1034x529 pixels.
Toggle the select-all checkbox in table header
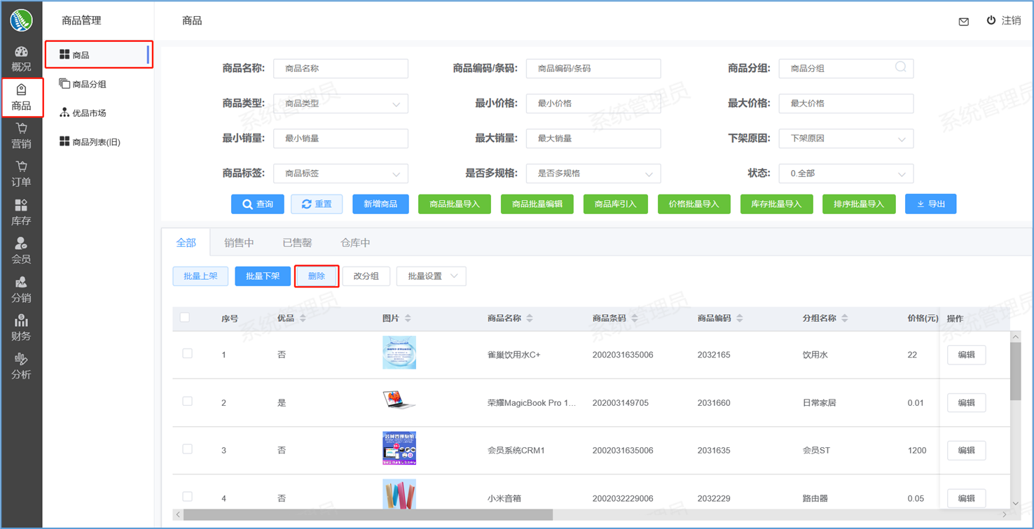click(x=185, y=318)
